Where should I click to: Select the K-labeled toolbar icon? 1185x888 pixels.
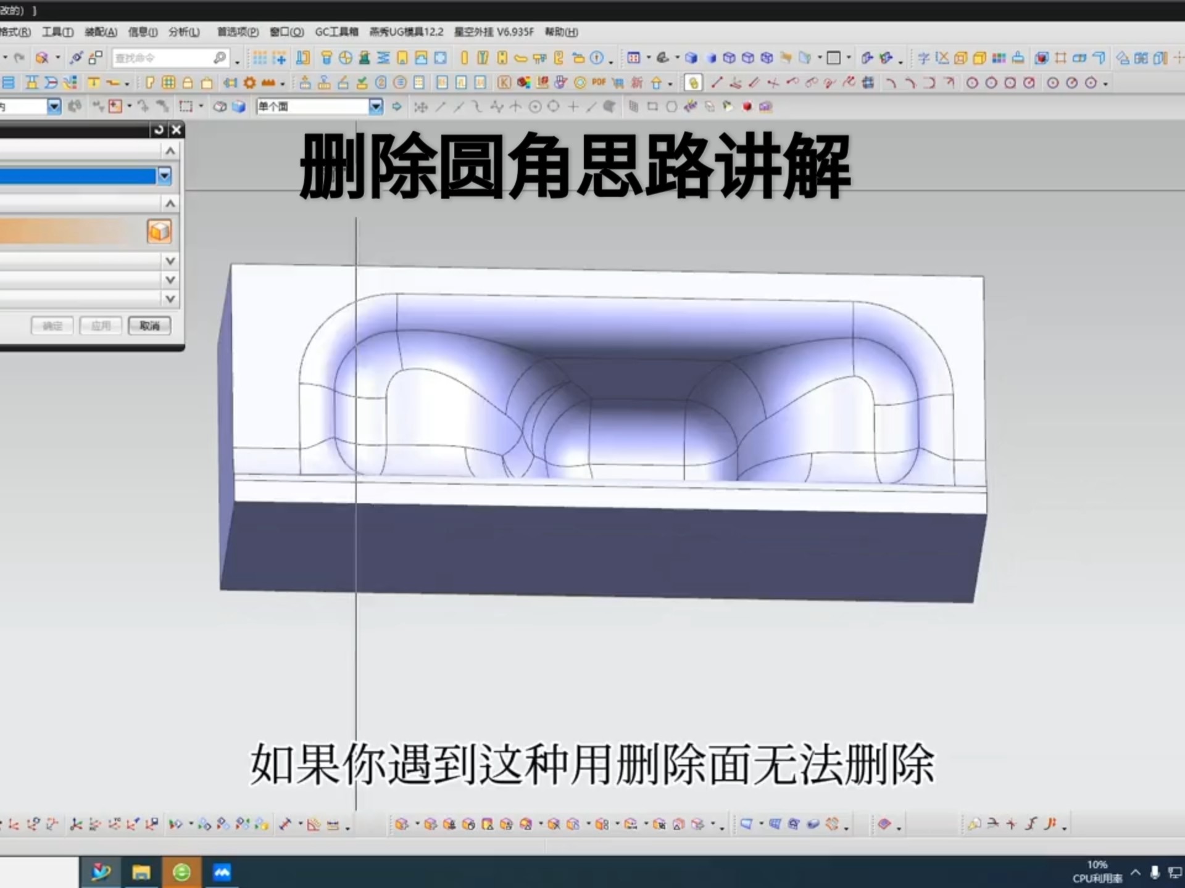[504, 81]
